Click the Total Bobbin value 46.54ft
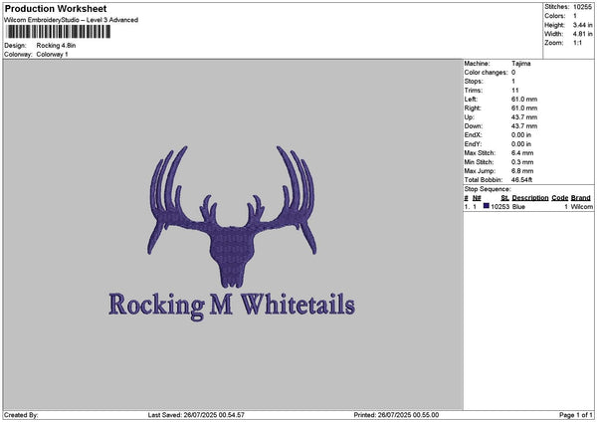Screen dimensions: 597x422 click(526, 179)
